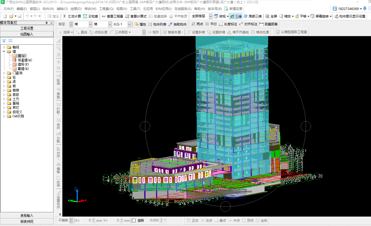The height and width of the screenshot is (226, 371).
Task: Enable the 旋转 rotation checkbox
Action: point(134,220)
